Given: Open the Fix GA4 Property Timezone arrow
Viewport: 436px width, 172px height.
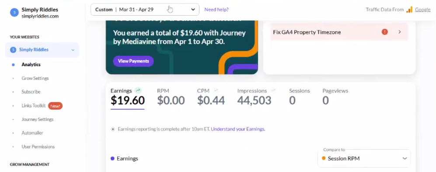Looking at the screenshot, I should pos(400,32).
